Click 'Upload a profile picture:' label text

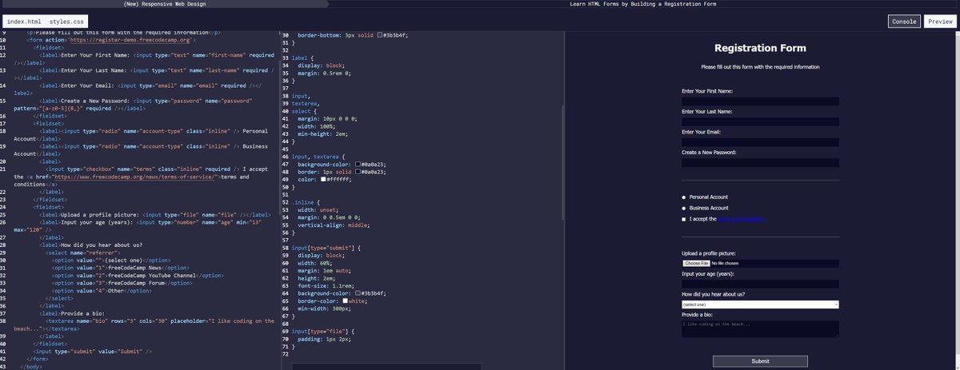709,253
